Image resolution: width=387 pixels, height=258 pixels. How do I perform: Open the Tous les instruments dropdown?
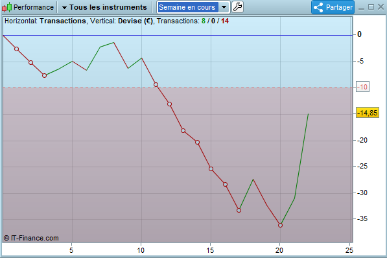tap(104, 7)
